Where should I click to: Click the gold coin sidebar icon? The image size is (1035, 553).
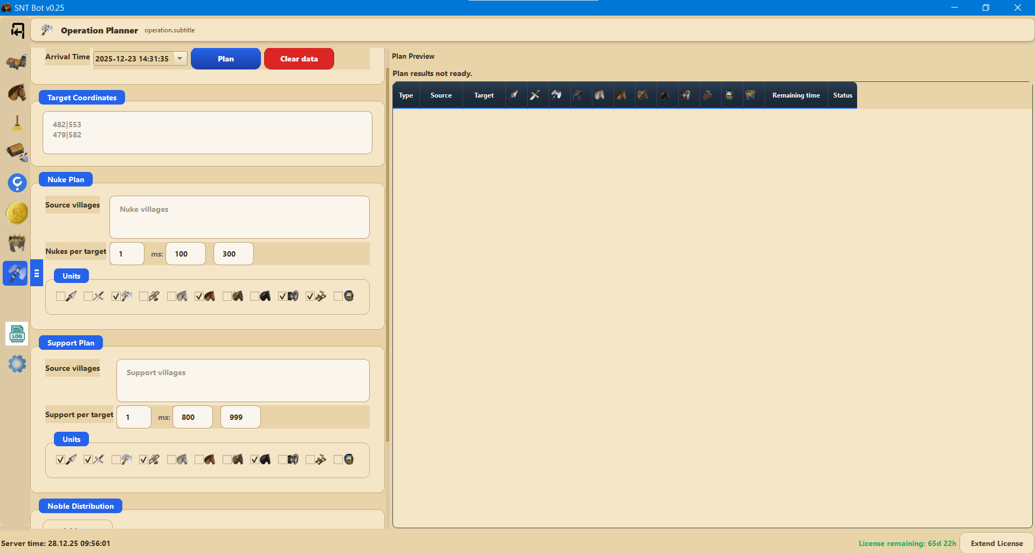tap(17, 213)
